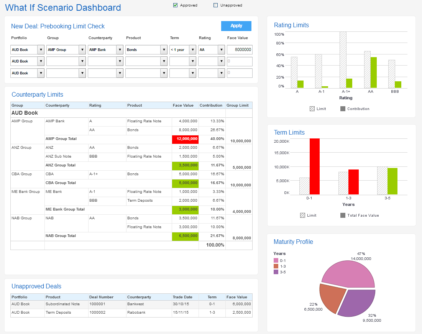Image resolution: width=422 pixels, height=334 pixels.
Task: Open the Bonds product dropdown
Action: [x=164, y=50]
